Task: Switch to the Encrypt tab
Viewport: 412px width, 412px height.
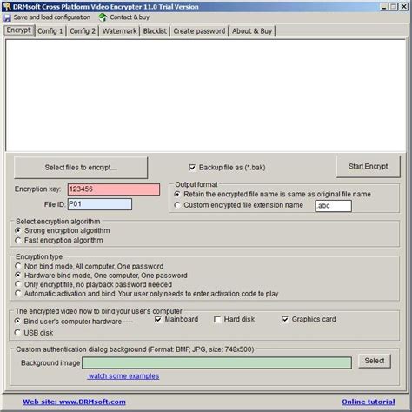Action: click(x=19, y=30)
